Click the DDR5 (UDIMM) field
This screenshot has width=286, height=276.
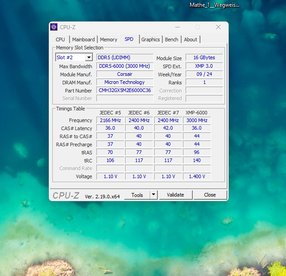(125, 57)
